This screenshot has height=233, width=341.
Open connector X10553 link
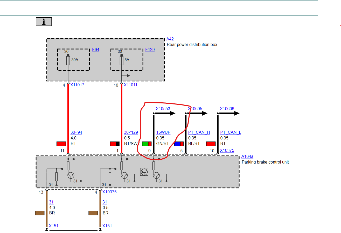coord(163,109)
